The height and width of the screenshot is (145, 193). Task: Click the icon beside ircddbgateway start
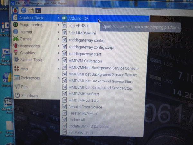click(x=64, y=53)
